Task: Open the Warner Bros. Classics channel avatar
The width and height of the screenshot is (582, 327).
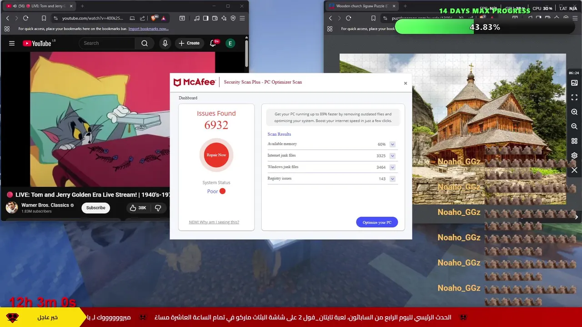Action: (x=12, y=208)
